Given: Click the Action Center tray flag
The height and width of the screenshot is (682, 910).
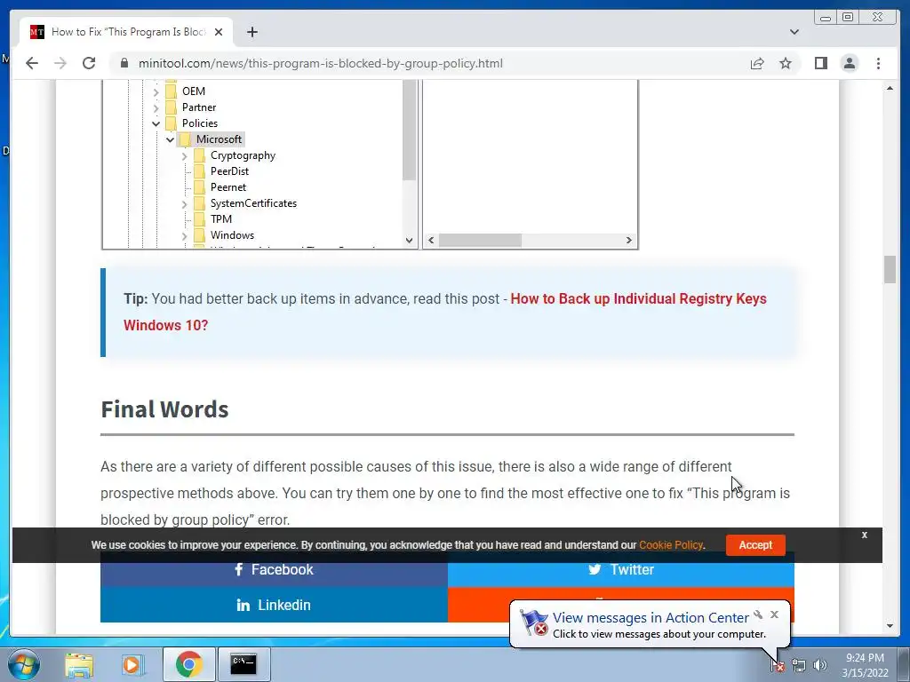Looking at the screenshot, I should click(x=777, y=666).
